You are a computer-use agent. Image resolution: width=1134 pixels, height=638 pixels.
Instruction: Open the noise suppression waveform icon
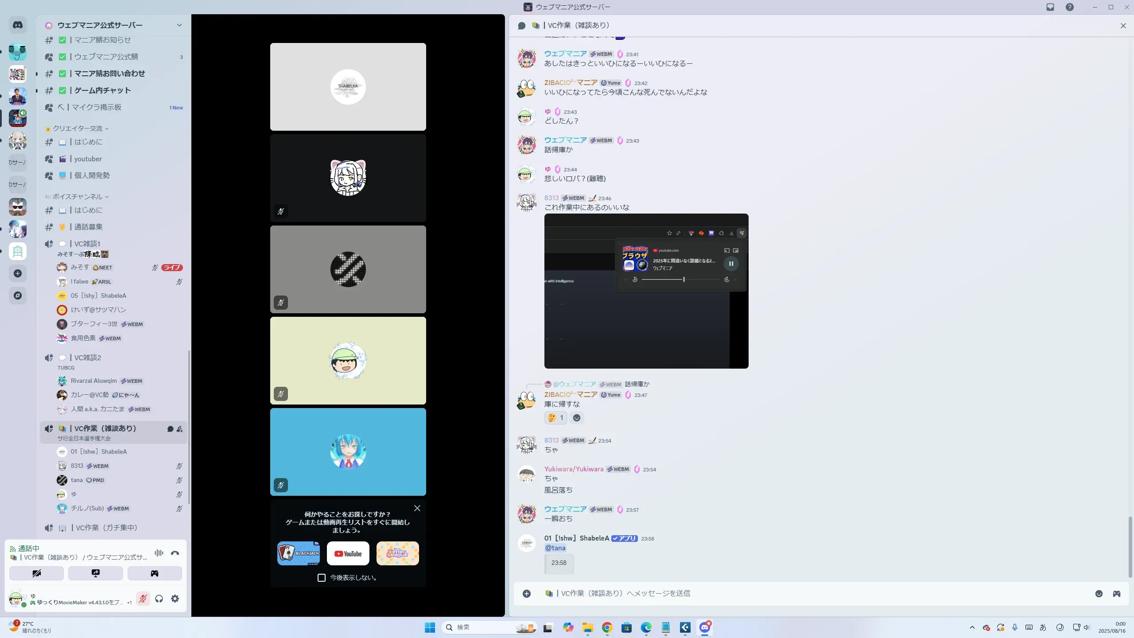pyautogui.click(x=159, y=553)
